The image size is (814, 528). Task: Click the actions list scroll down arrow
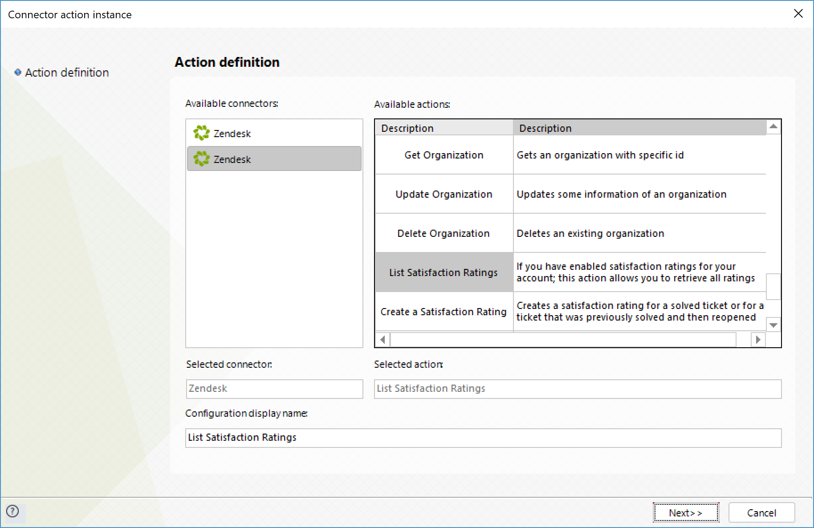(x=773, y=325)
